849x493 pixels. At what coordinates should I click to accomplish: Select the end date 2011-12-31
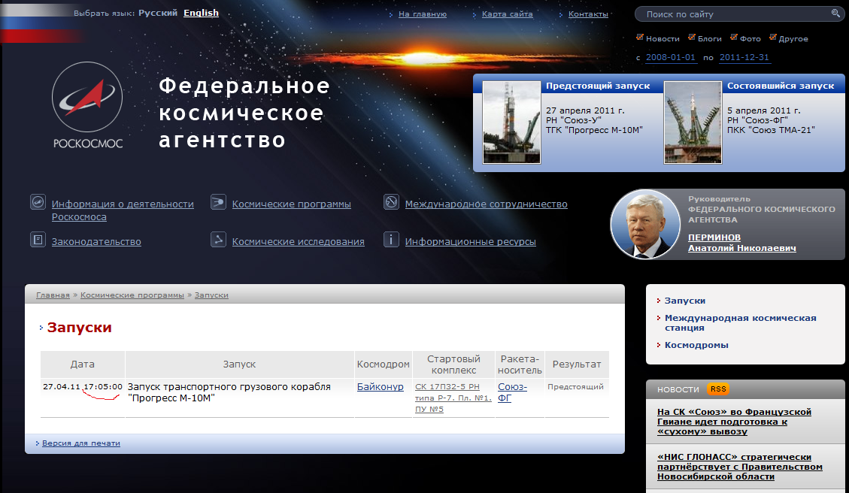coord(744,57)
